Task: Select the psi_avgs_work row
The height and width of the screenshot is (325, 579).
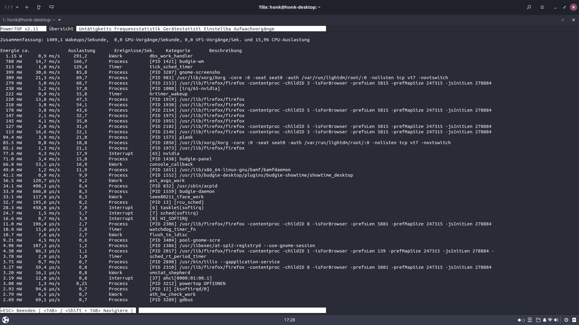Action: click(x=93, y=181)
